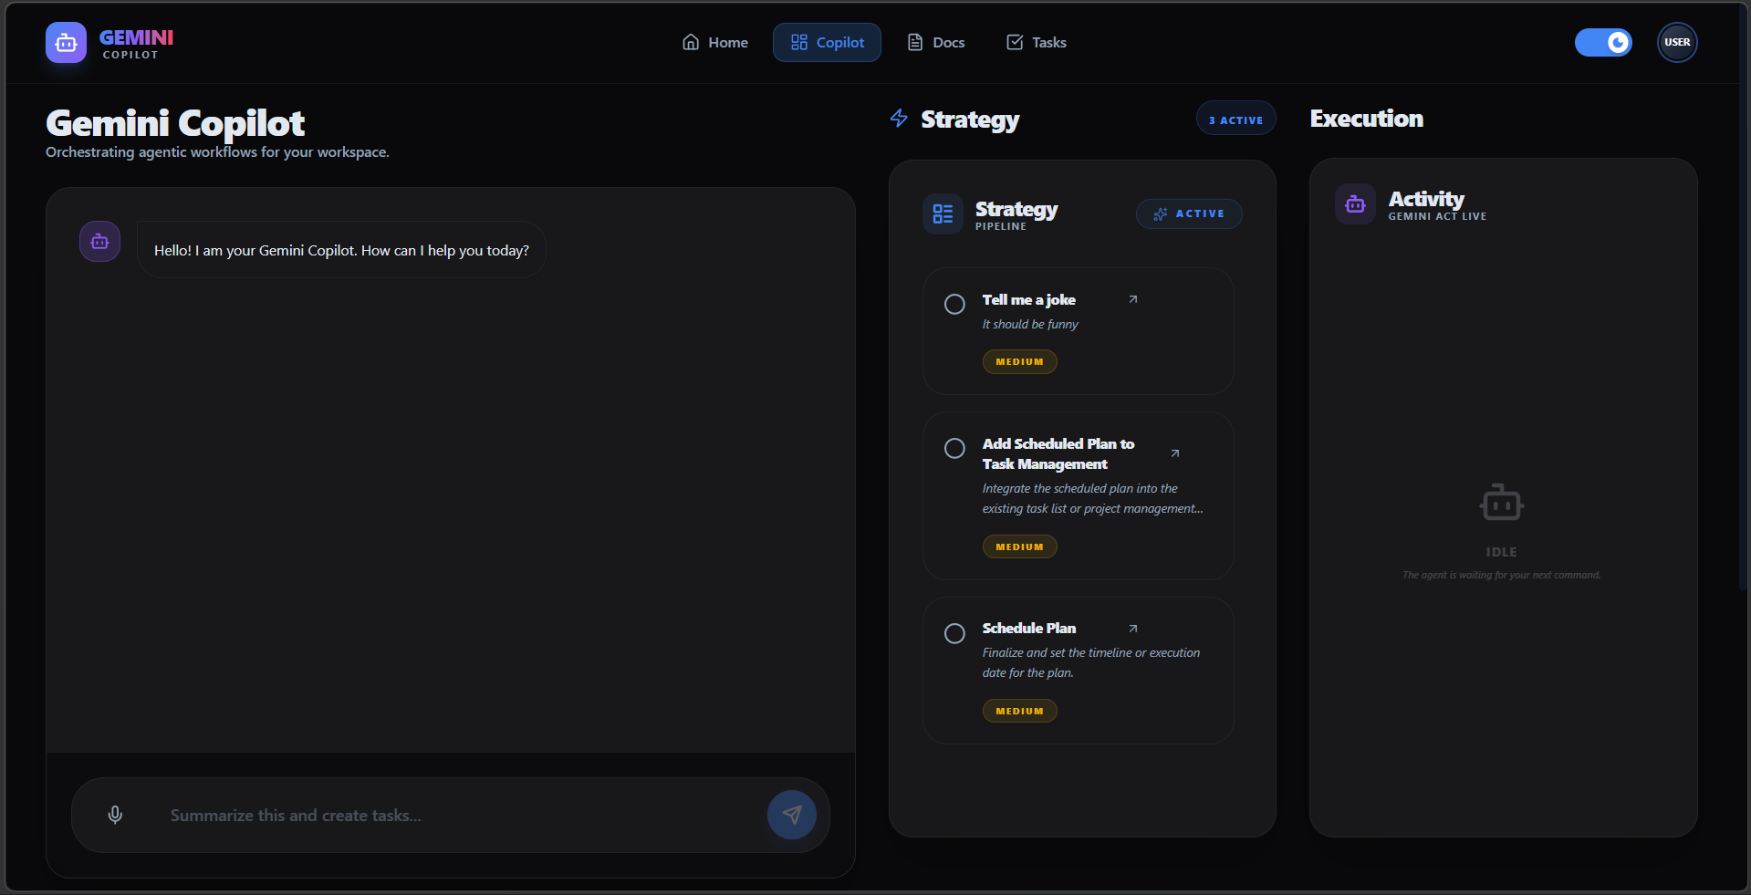Select the 'Schedule Plan' title text
Screen dimensions: 1751x895
pyautogui.click(x=1028, y=628)
